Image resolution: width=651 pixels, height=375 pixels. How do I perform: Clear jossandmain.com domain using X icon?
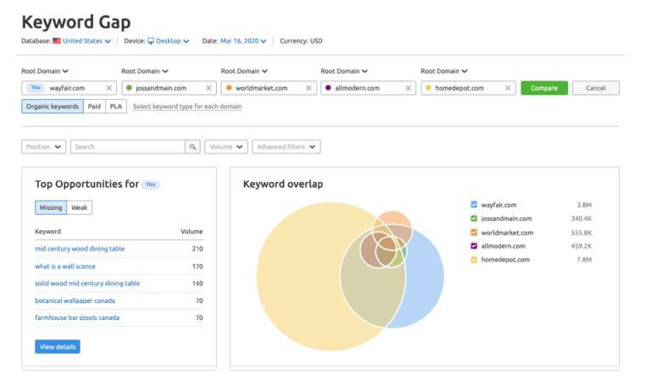pos(209,88)
